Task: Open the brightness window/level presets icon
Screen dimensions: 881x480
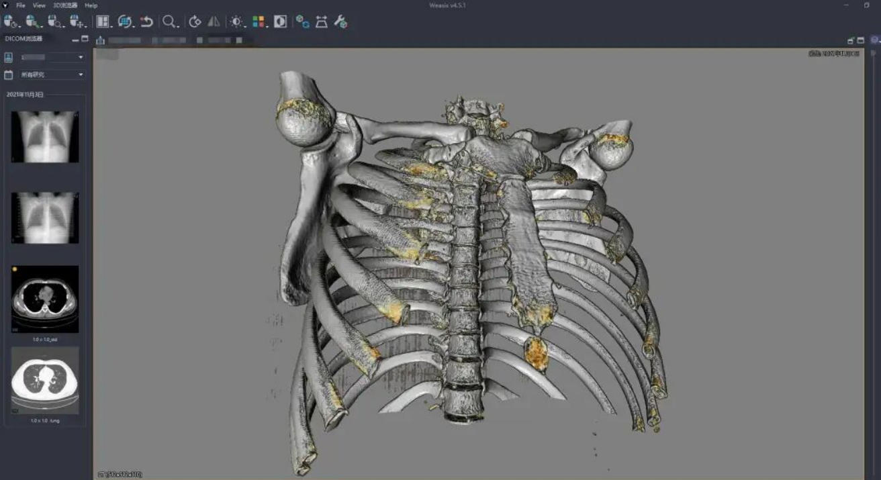Action: (236, 21)
